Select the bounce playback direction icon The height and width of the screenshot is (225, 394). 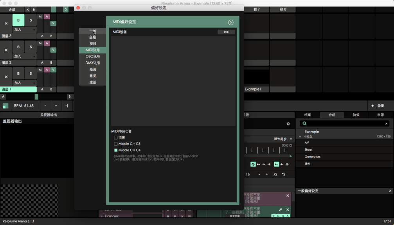[259, 164]
